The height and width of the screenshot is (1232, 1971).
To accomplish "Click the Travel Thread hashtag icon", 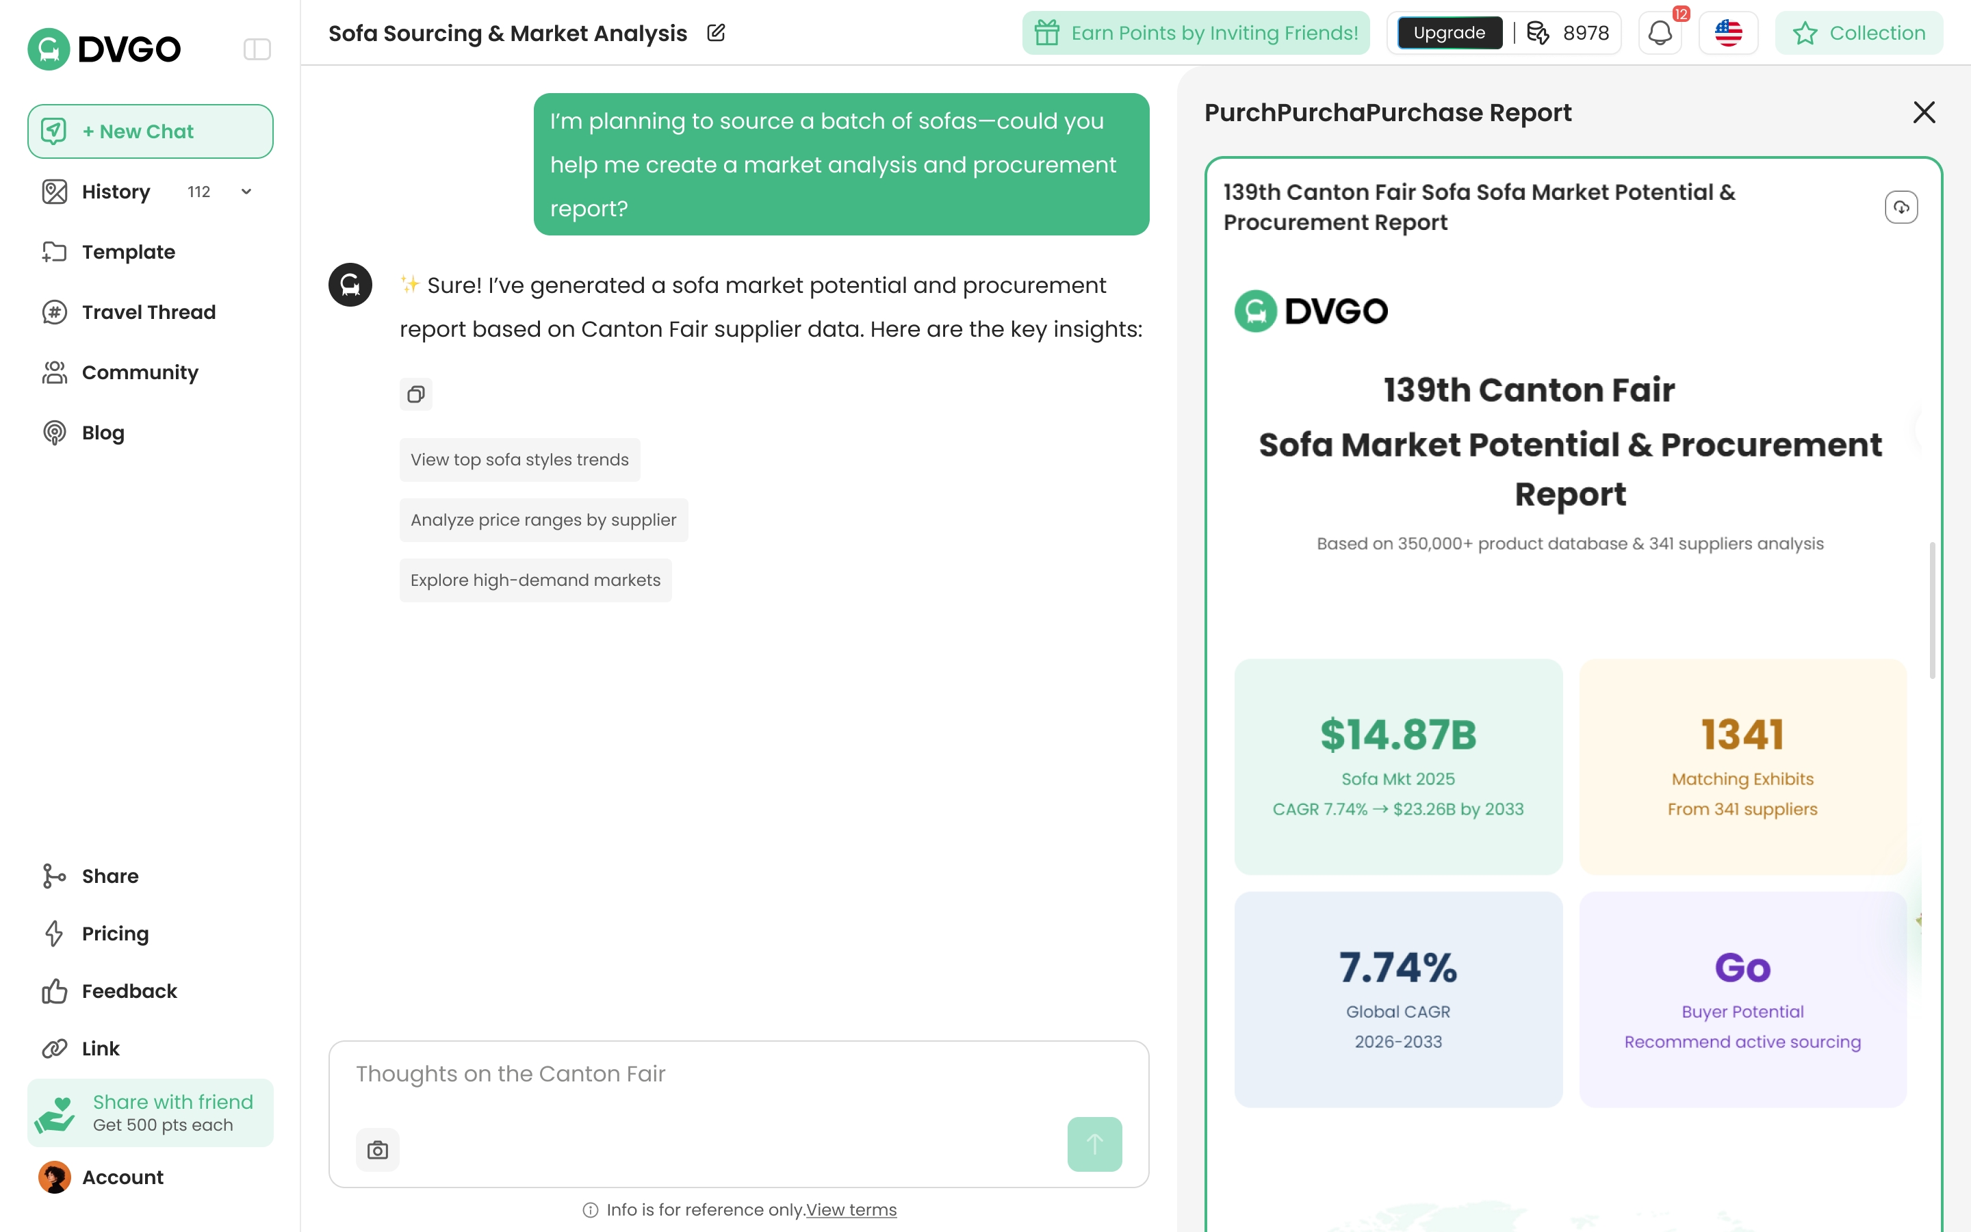I will (55, 312).
